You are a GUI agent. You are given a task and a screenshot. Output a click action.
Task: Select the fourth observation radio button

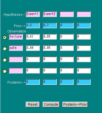(x=5, y=71)
